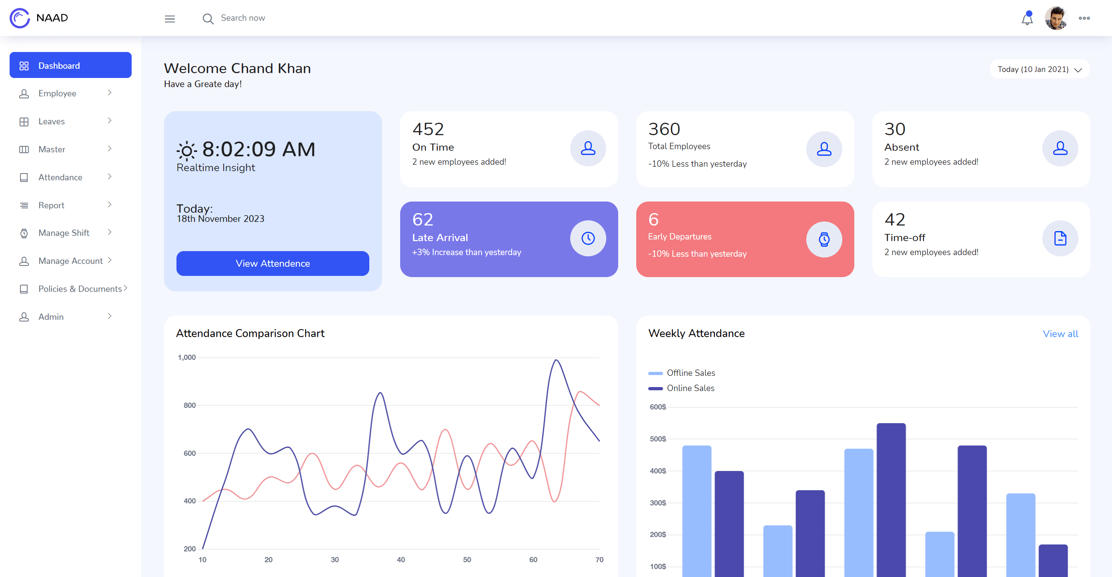The width and height of the screenshot is (1112, 577).
Task: Click the Leaves table icon in sidebar
Action: pos(24,122)
